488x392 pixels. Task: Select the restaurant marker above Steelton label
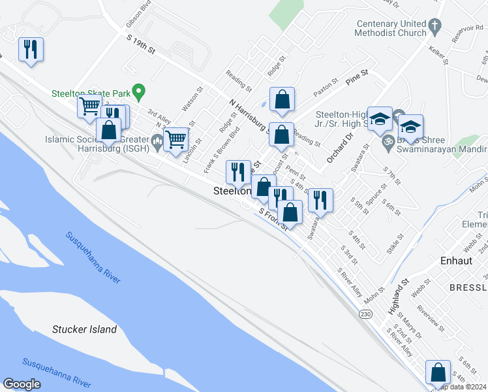(x=238, y=173)
